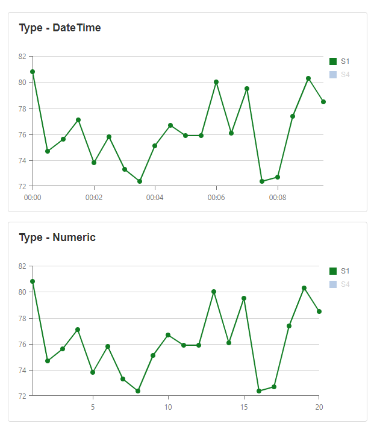Viewport: 374px width, 429px height.
Task: Click the Numeric chart data point at x=15
Action: [x=244, y=298]
